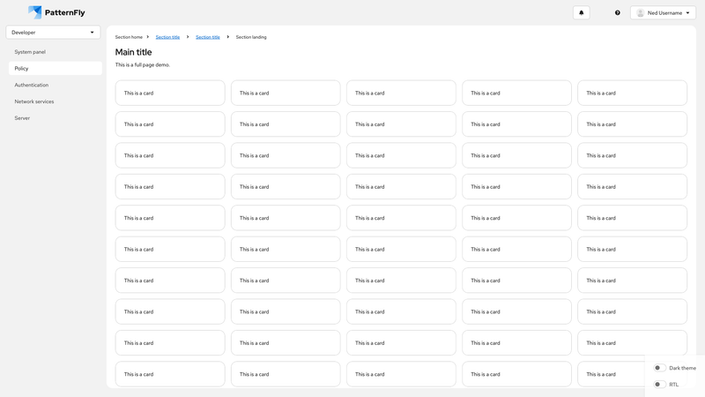Image resolution: width=705 pixels, height=397 pixels.
Task: Follow the first Section title breadcrumb link
Action: click(x=167, y=37)
